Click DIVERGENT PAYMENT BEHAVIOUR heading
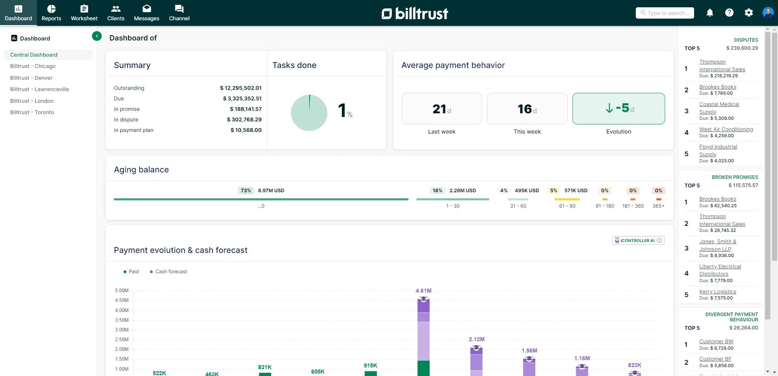The image size is (778, 376). 731,317
